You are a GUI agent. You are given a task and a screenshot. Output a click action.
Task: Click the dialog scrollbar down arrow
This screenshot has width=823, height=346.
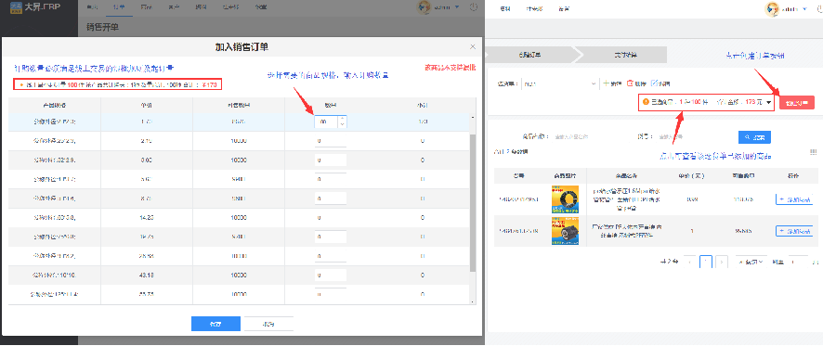point(473,301)
